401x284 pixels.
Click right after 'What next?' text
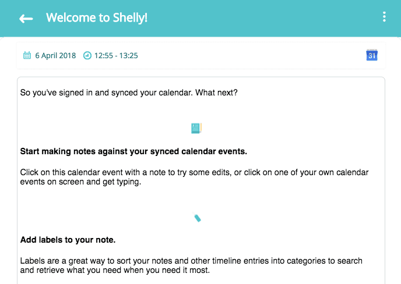point(239,93)
